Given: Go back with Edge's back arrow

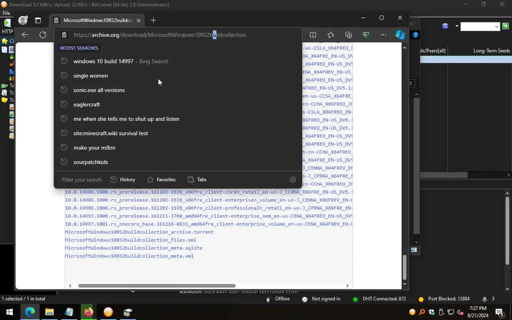Looking at the screenshot, I should [25, 35].
